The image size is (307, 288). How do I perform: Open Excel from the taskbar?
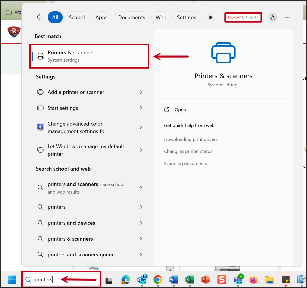[x=190, y=280]
